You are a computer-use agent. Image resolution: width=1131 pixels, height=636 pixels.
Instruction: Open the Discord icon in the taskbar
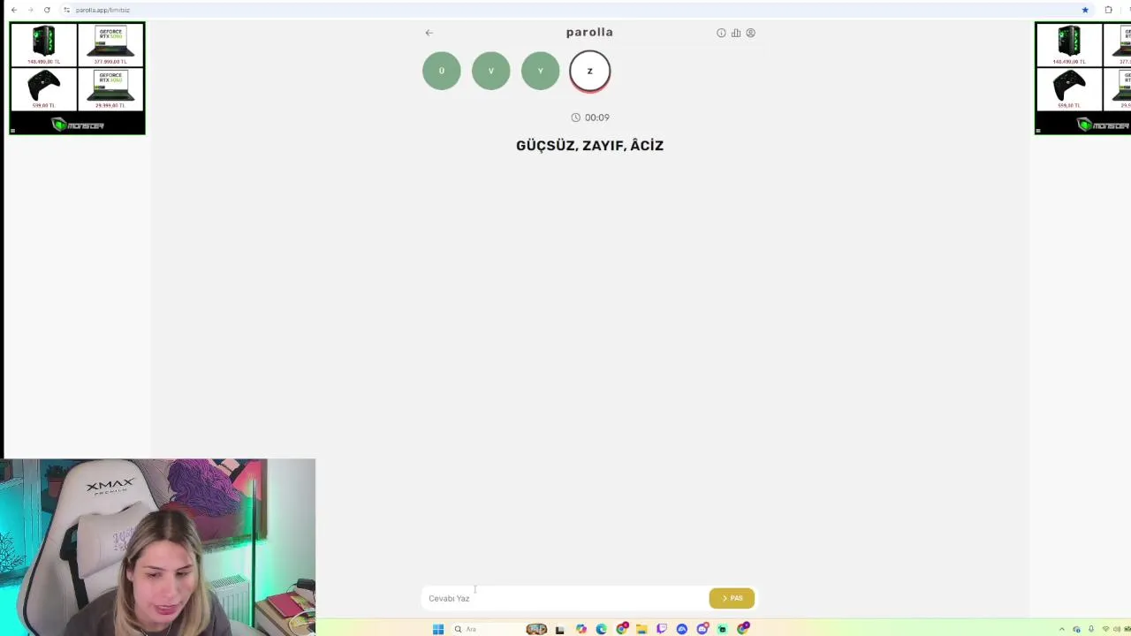click(x=702, y=629)
